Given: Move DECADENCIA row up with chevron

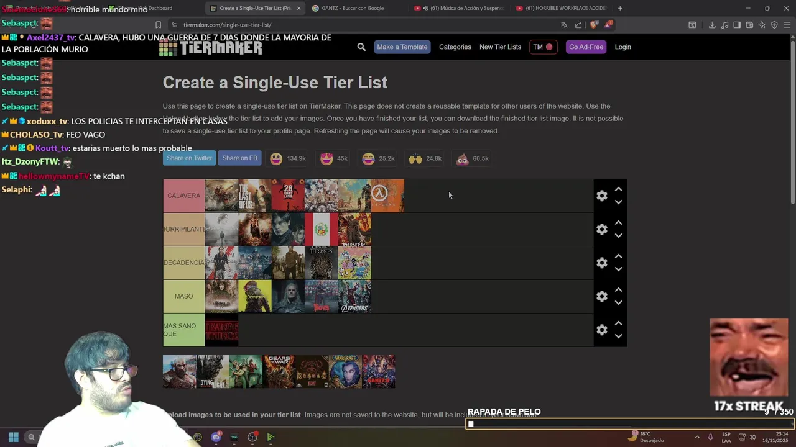Looking at the screenshot, I should pyautogui.click(x=618, y=256).
